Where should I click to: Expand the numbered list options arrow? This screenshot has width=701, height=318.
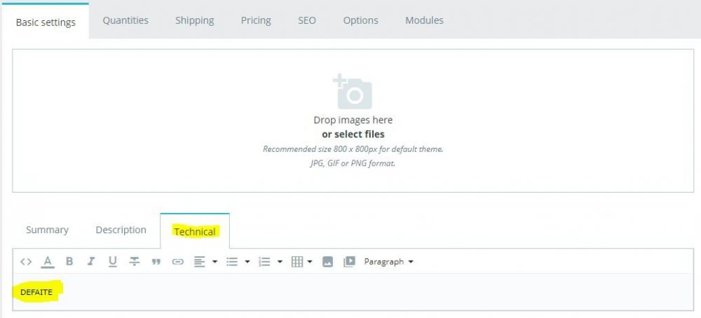(280, 262)
